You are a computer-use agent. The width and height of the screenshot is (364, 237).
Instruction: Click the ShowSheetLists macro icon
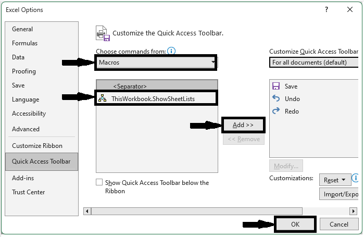coord(102,98)
